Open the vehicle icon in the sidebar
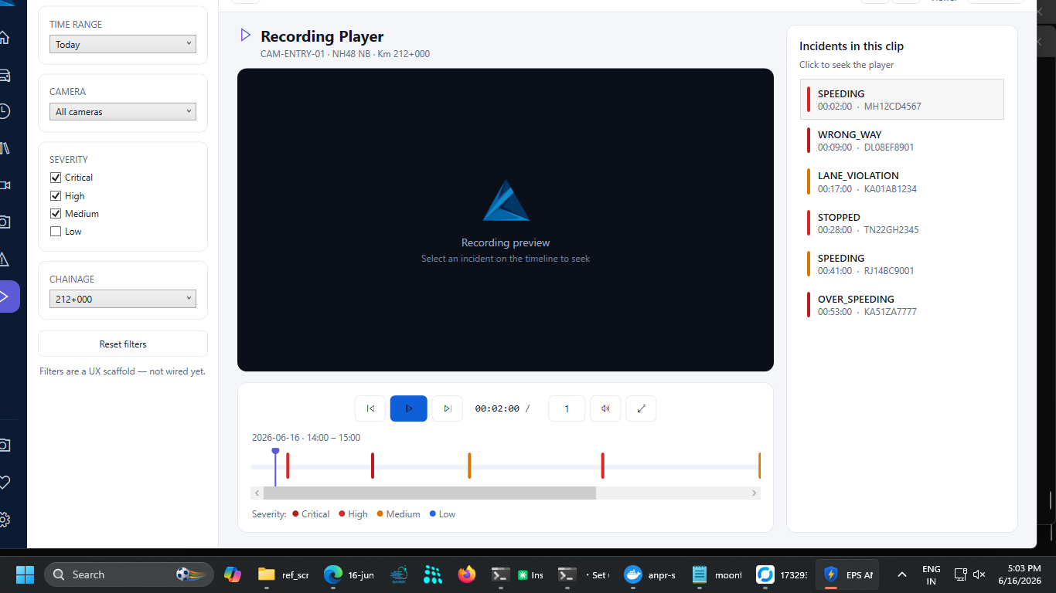 [x=4, y=75]
